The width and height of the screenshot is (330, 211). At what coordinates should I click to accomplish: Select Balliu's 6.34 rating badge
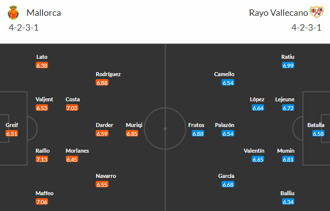tap(288, 202)
